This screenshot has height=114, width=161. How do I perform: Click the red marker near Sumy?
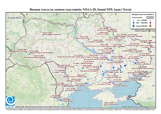(x=109, y=31)
